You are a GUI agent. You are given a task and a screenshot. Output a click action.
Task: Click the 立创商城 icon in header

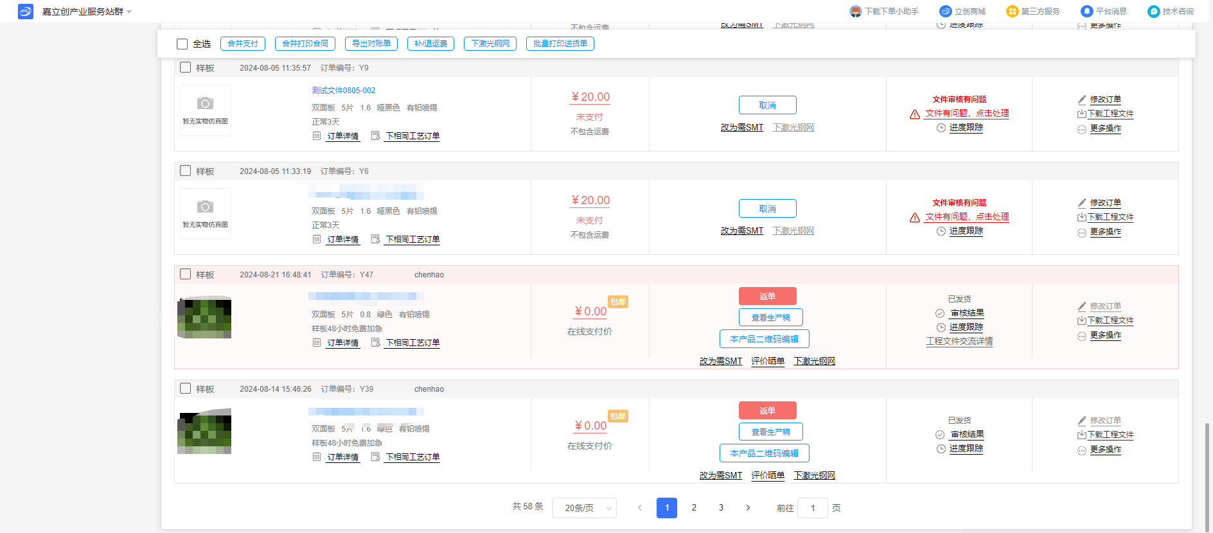coord(945,12)
